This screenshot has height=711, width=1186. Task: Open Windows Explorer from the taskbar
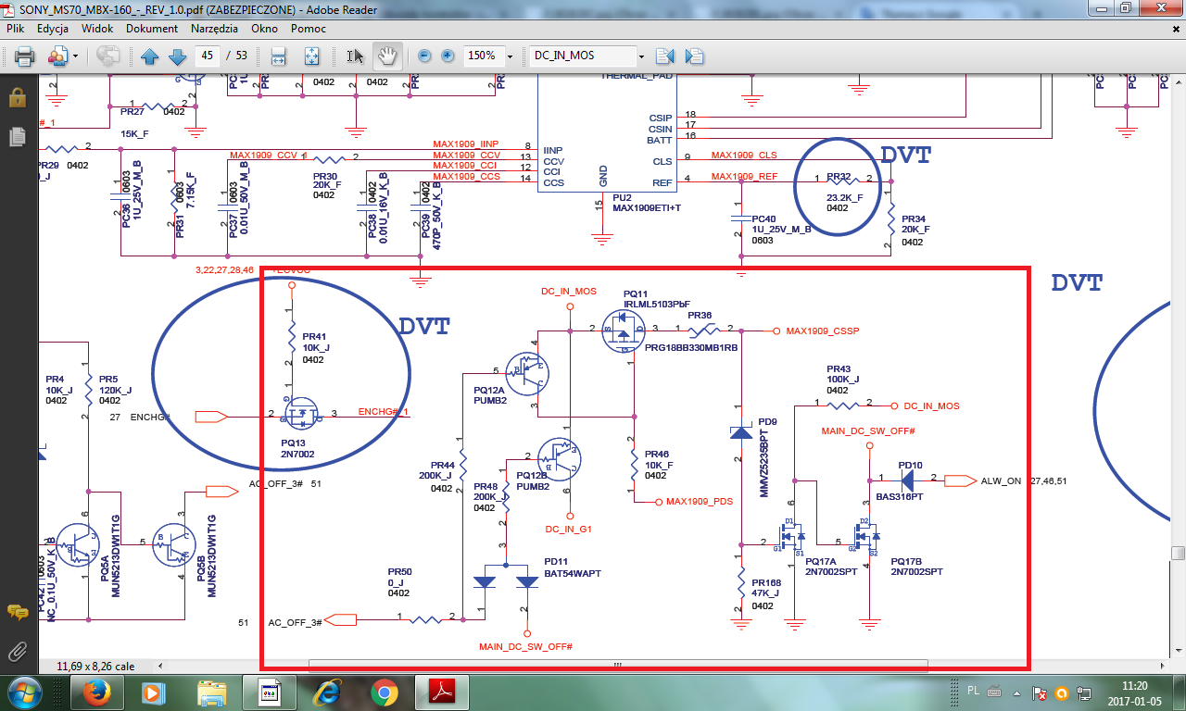click(211, 692)
